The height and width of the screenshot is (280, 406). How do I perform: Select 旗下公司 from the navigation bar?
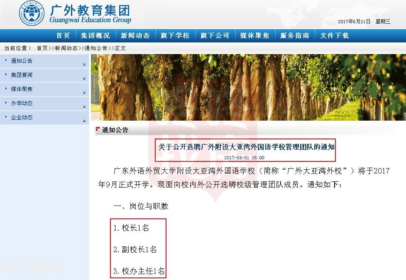click(x=215, y=35)
